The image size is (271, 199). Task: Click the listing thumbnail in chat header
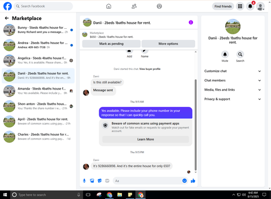tap(87, 22)
